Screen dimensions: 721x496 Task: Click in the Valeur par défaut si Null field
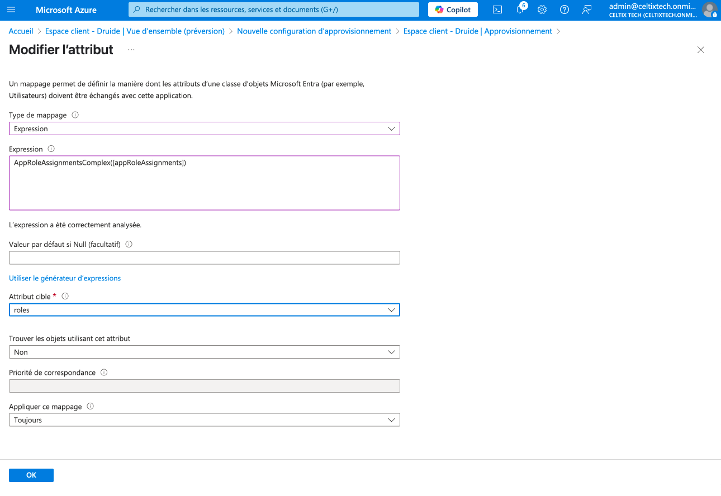(205, 257)
